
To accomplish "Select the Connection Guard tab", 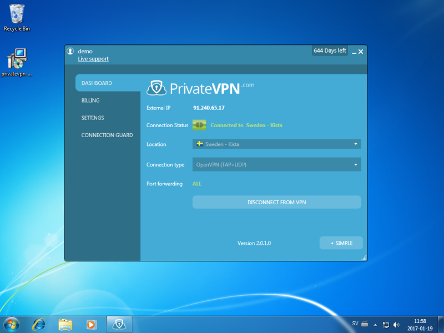I will click(x=107, y=135).
